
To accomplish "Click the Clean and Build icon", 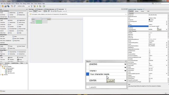I will tap(35, 6).
